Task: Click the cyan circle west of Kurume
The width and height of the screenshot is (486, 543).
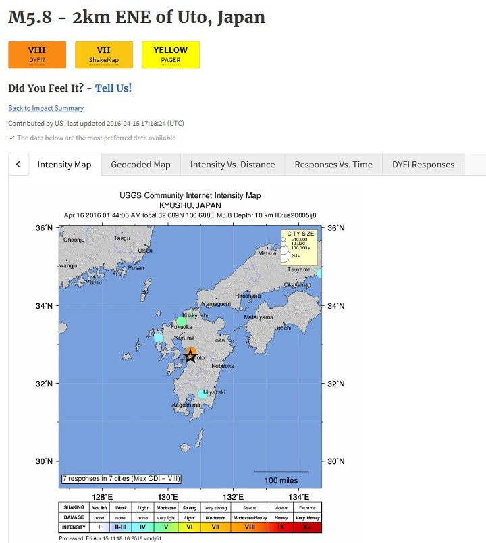Action: pyautogui.click(x=159, y=338)
